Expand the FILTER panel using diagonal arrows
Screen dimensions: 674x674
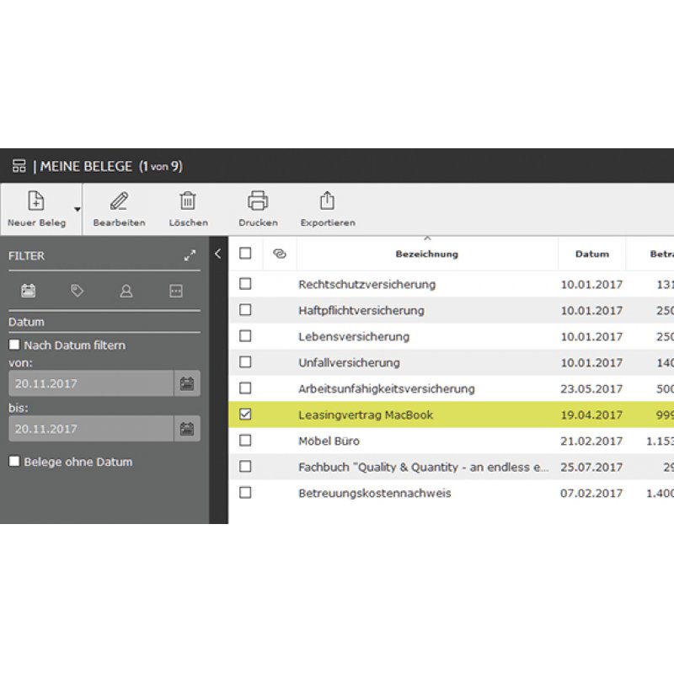[190, 254]
